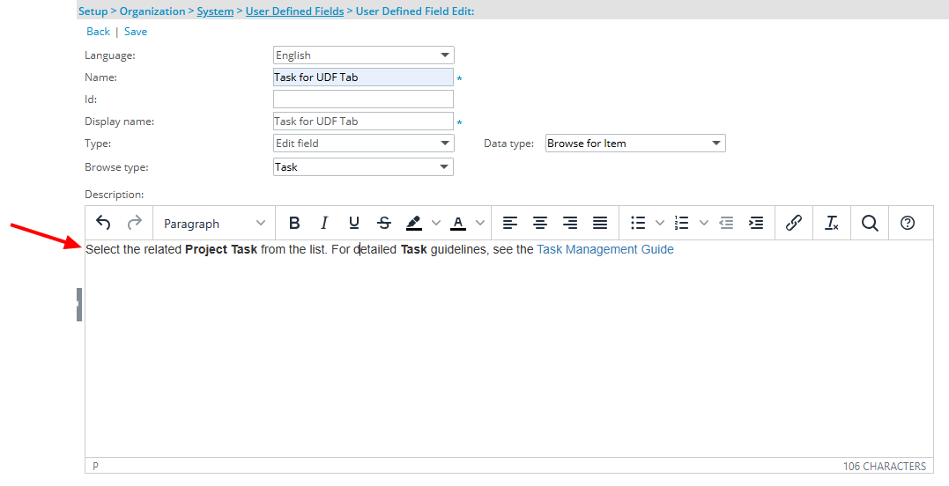Expand the Data type dropdown
949x486 pixels.
[634, 144]
